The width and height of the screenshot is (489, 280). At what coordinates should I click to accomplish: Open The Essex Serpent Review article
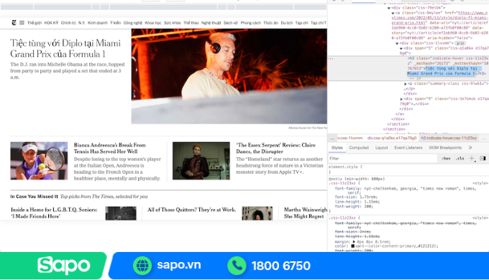tap(275, 148)
